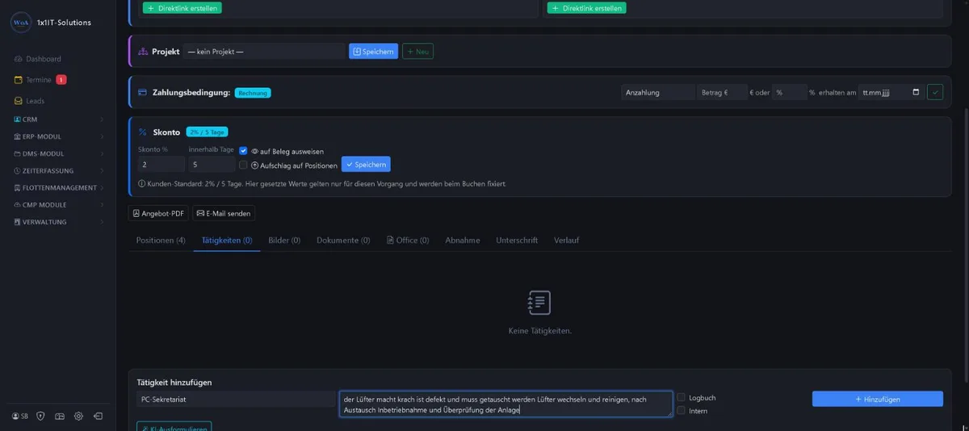Open the calendar picker icon in date field
The width and height of the screenshot is (969, 431).
915,92
